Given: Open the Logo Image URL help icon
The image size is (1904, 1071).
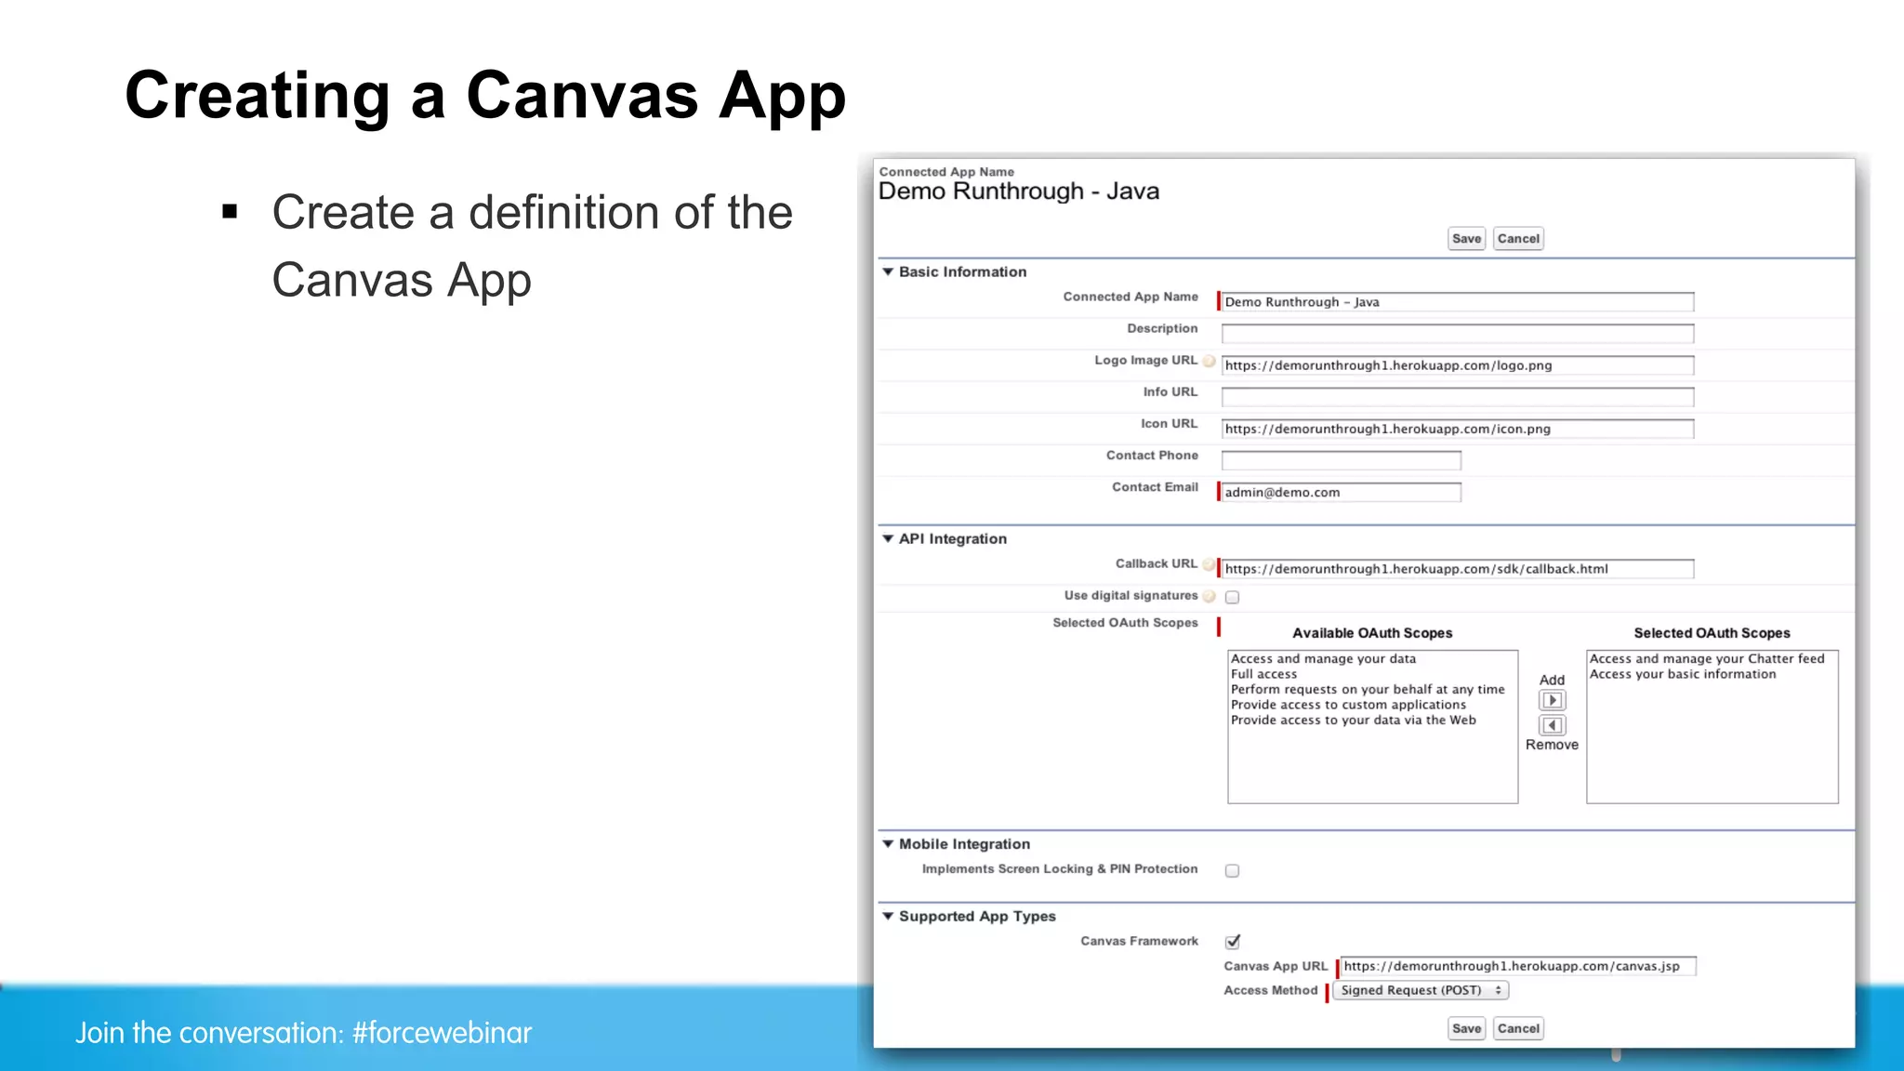Looking at the screenshot, I should pos(1209,361).
